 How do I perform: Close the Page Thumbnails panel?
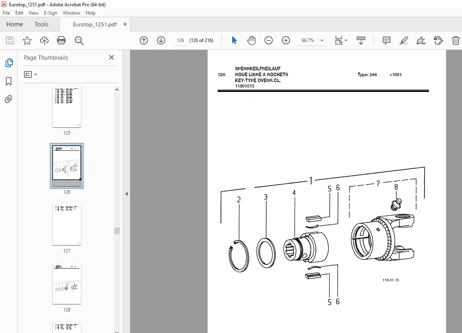click(x=112, y=57)
